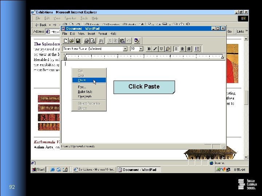Viewport: 262px width, 196px height.
Task: Click the browser scrollbar down arrow
Action: (246, 157)
